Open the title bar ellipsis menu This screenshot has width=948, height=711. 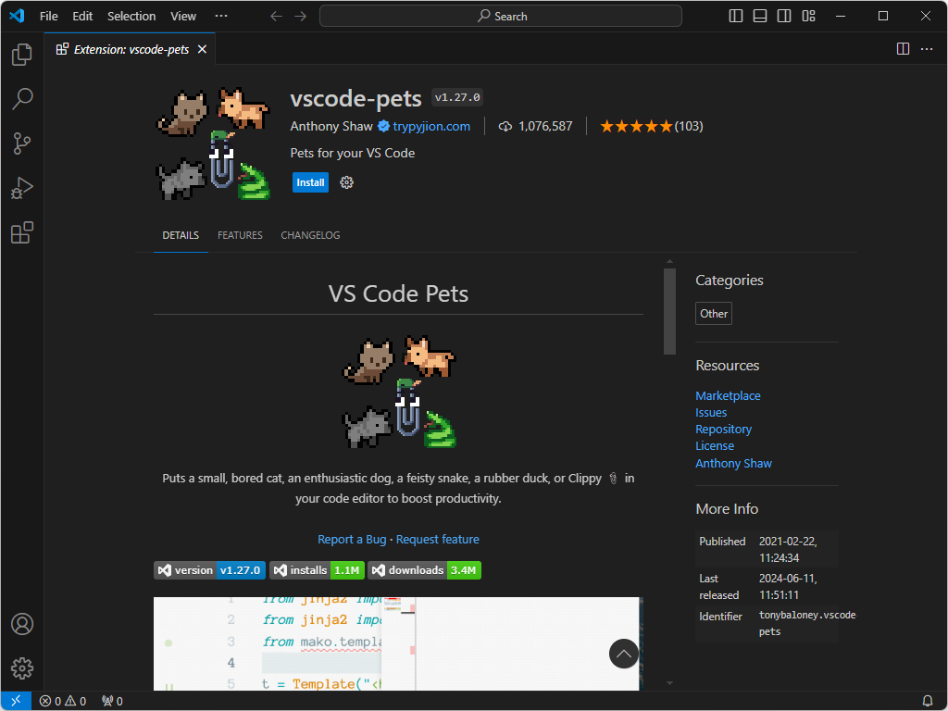click(x=220, y=16)
